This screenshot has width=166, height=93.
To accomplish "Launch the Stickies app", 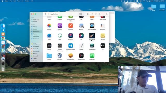I will (103, 36).
